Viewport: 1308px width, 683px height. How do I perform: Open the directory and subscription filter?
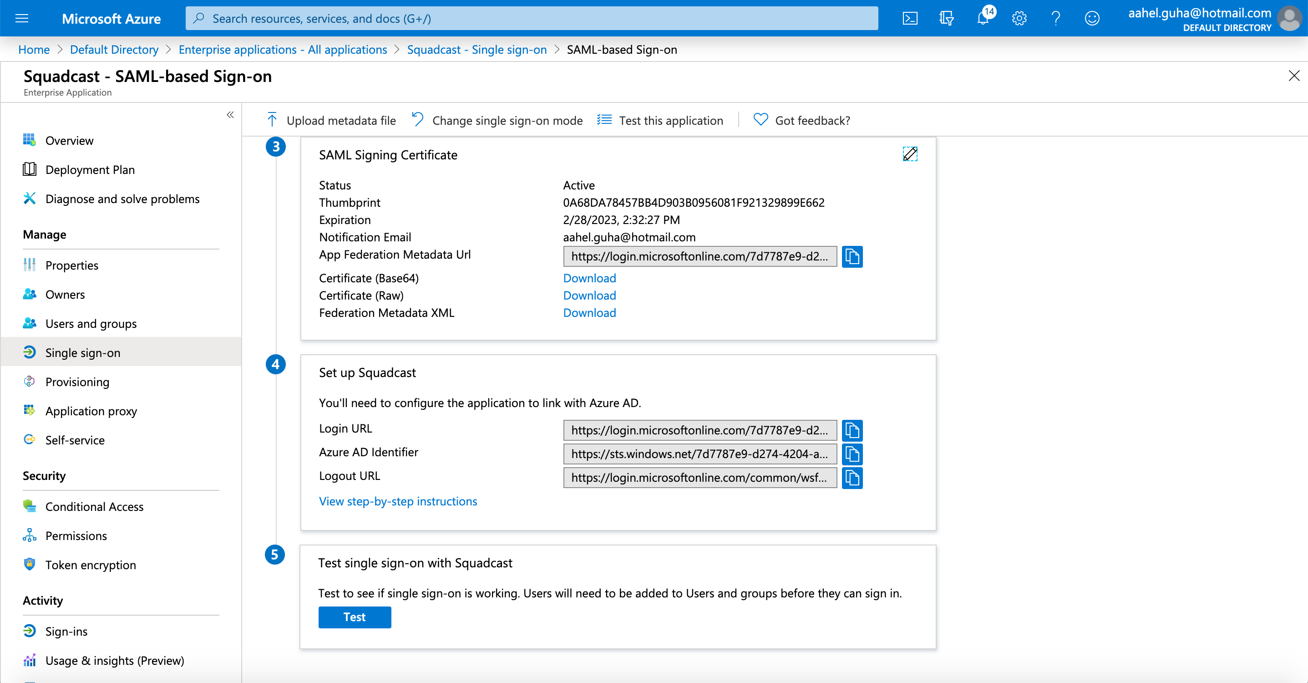(x=947, y=18)
